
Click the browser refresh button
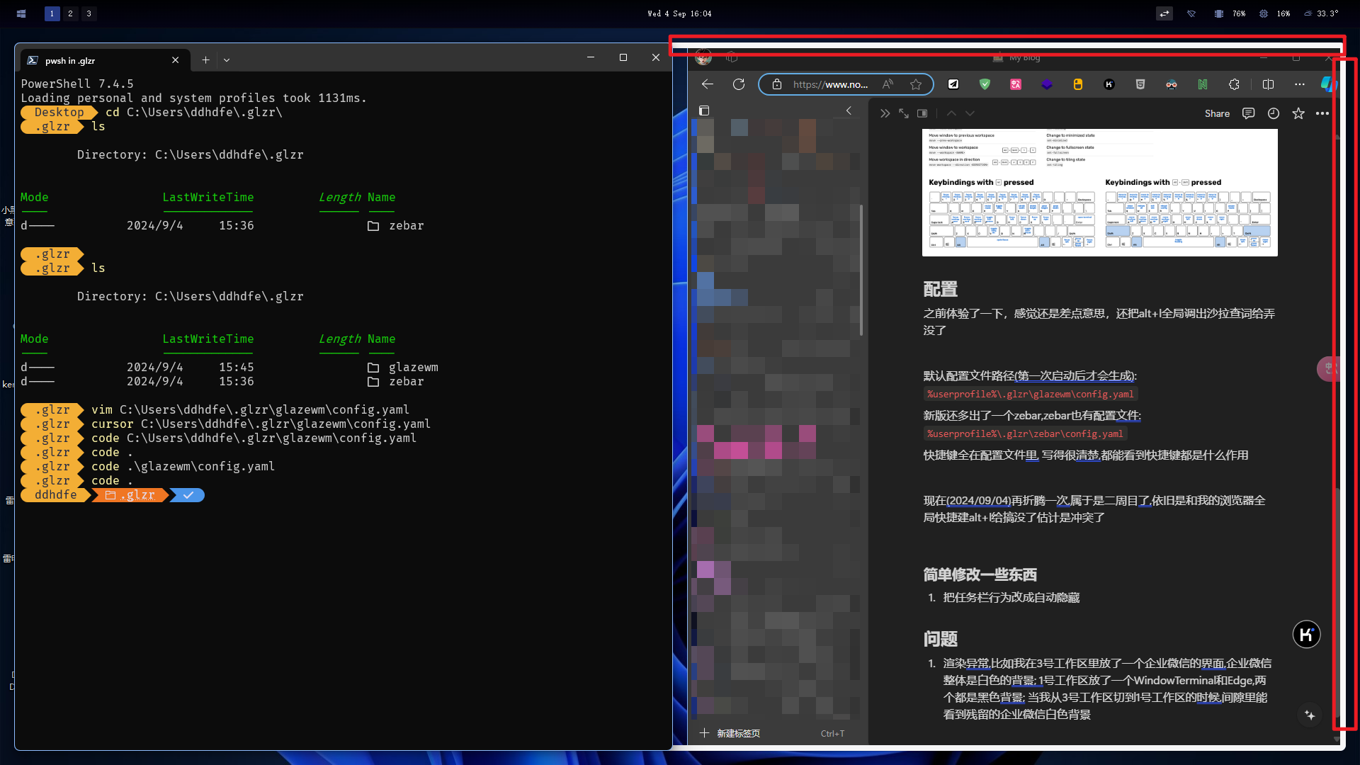[739, 84]
